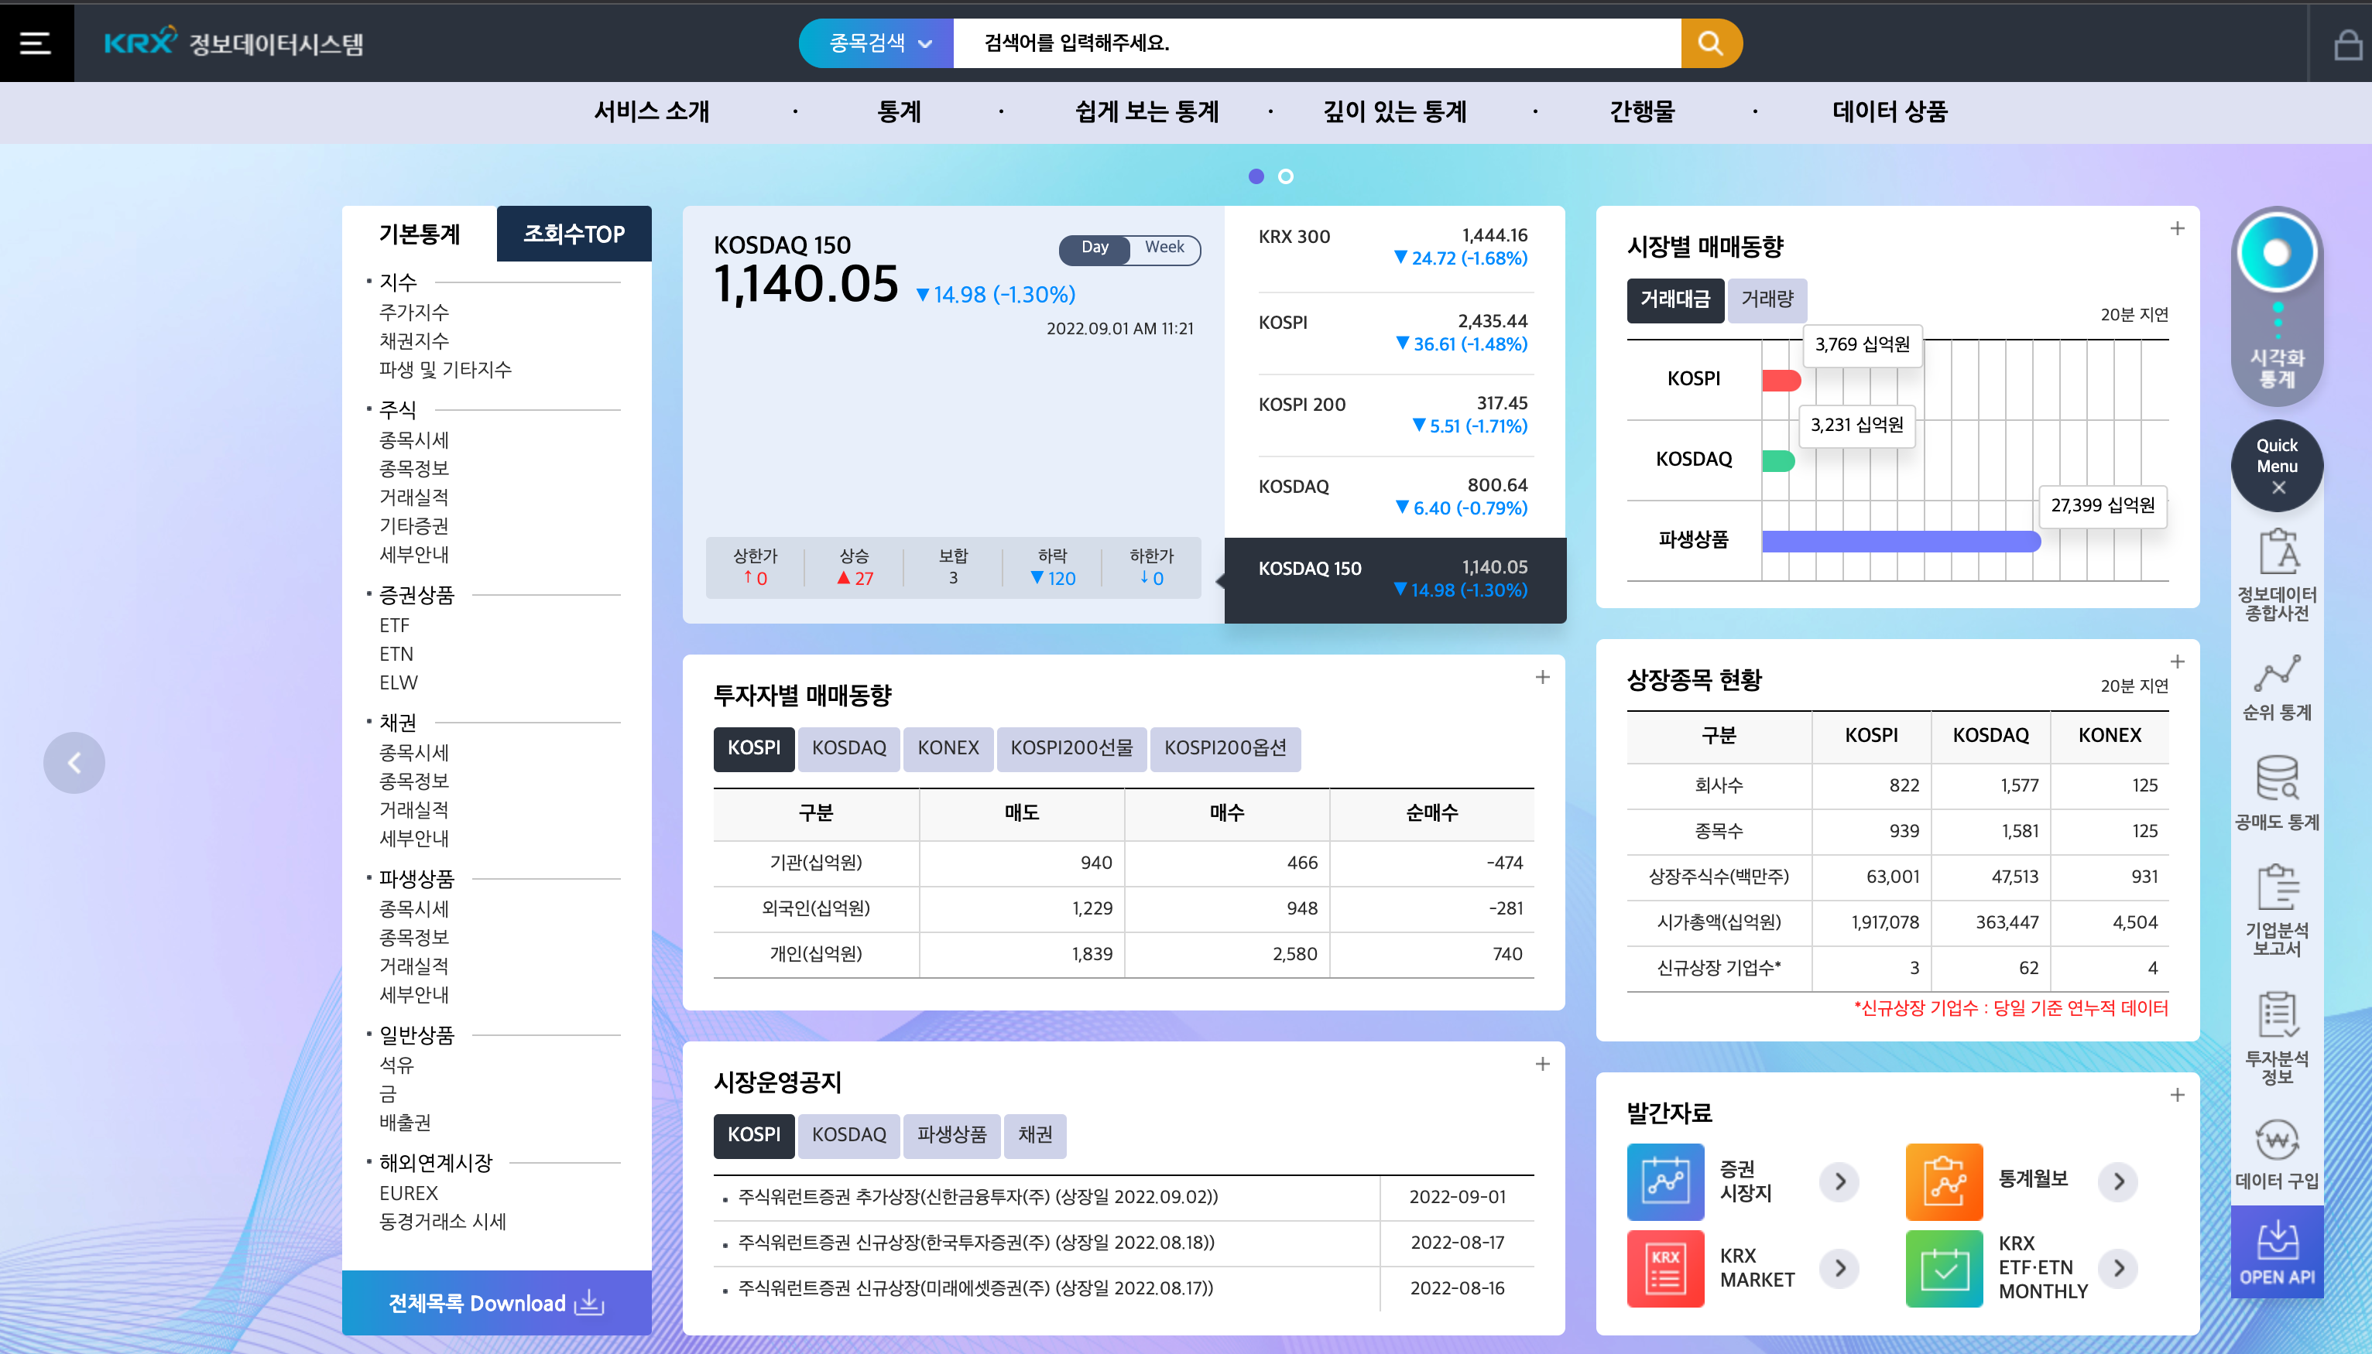Open the hamburger main menu
Viewport: 2372px width, 1354px height.
36,43
